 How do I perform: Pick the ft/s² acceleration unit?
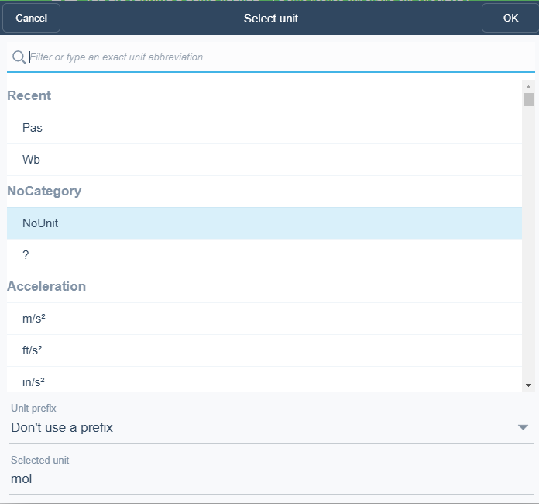264,350
